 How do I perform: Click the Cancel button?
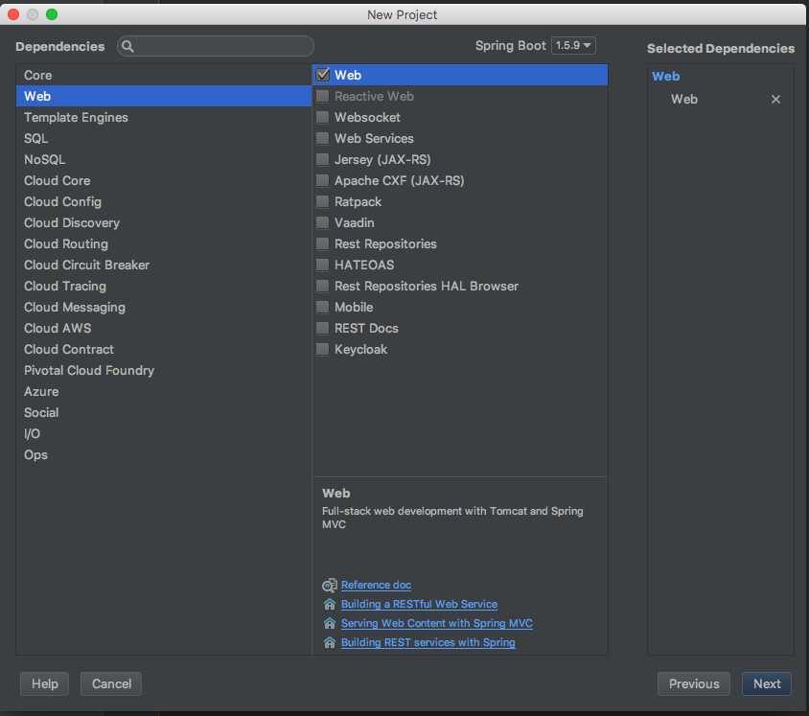111,684
